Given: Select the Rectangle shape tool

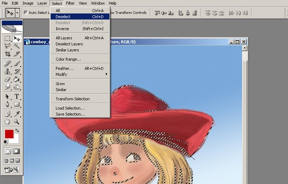Looking at the screenshot, I should coord(17,104).
